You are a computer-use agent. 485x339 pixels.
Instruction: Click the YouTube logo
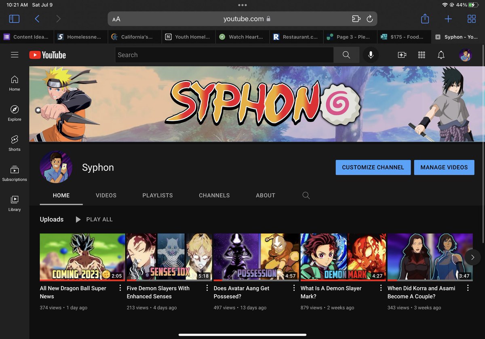click(47, 55)
